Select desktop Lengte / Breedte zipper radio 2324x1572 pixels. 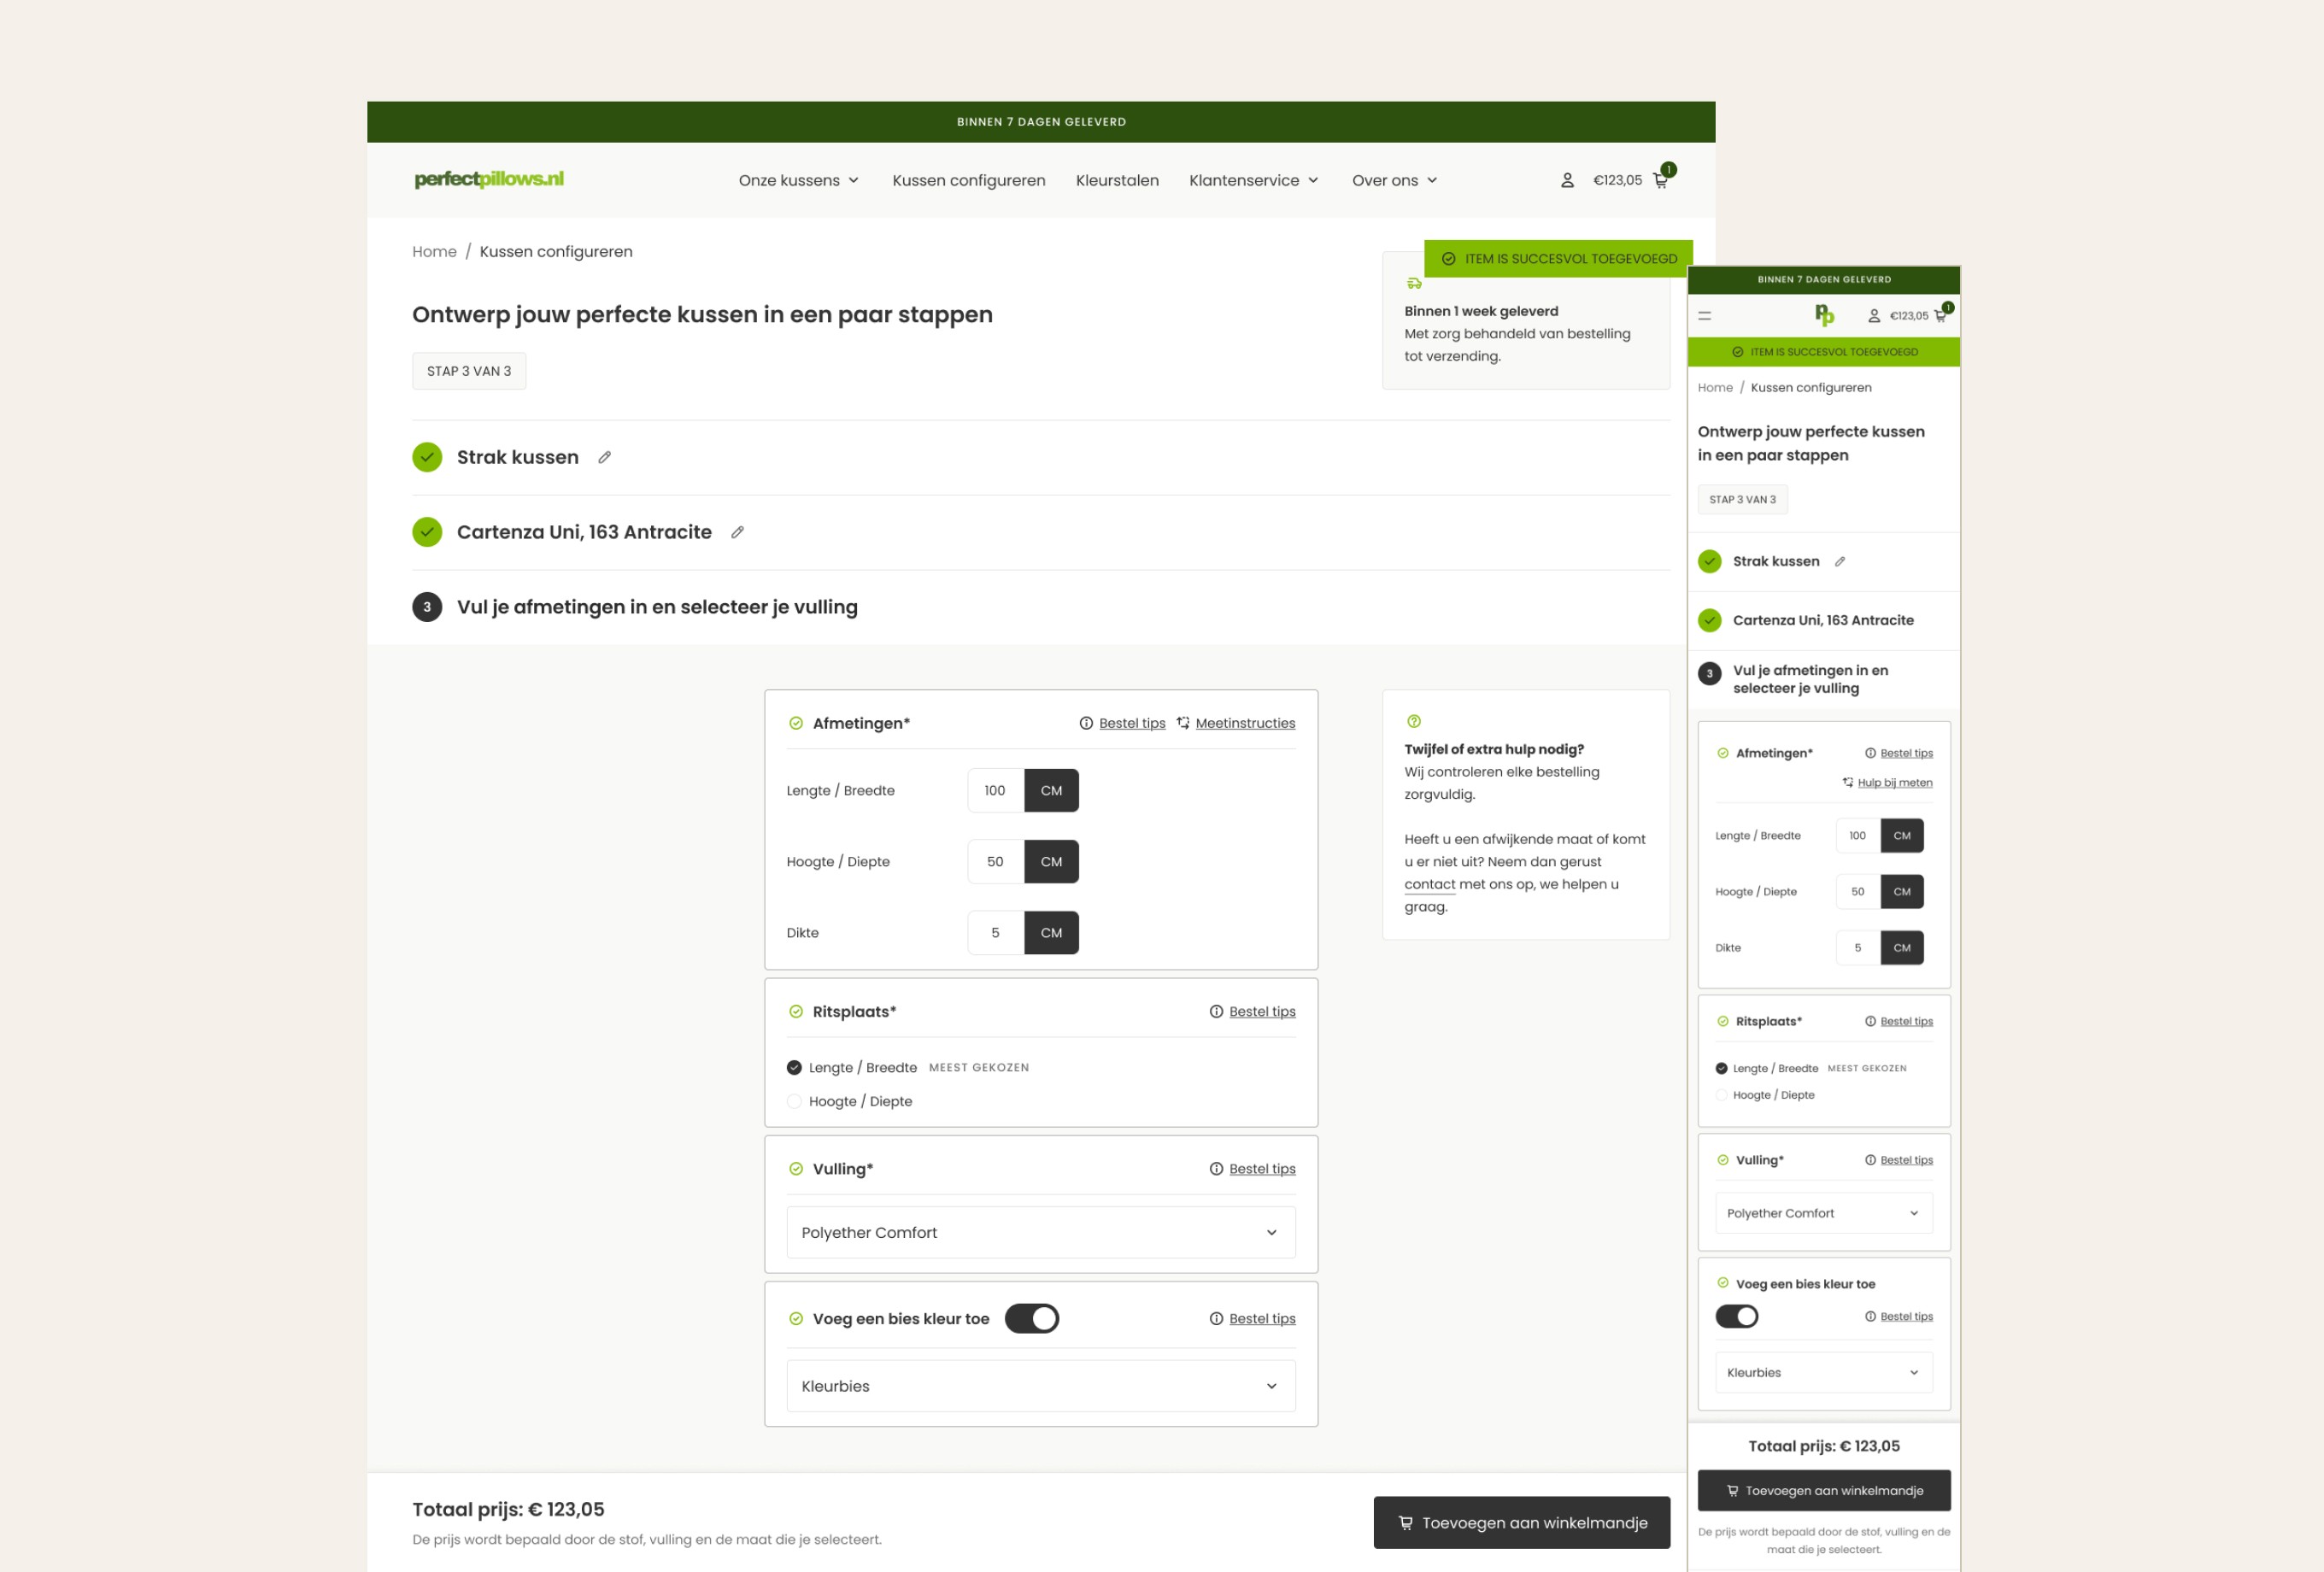pyautogui.click(x=794, y=1067)
